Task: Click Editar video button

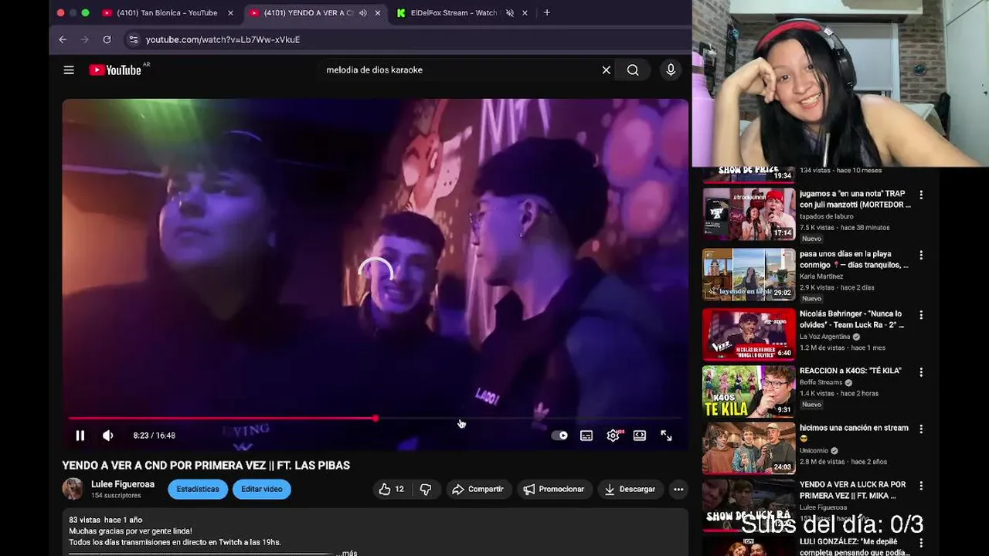Action: (262, 489)
